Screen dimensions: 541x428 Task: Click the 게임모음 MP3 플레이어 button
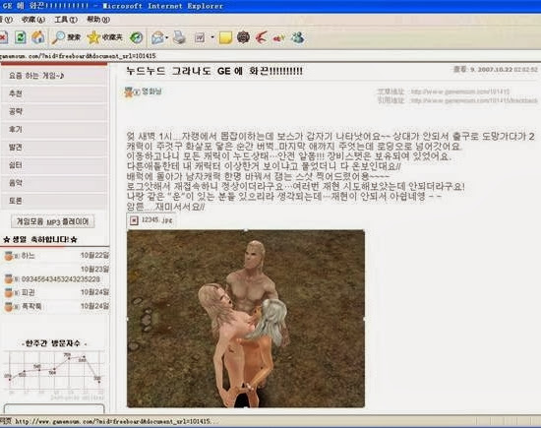pyautogui.click(x=53, y=221)
